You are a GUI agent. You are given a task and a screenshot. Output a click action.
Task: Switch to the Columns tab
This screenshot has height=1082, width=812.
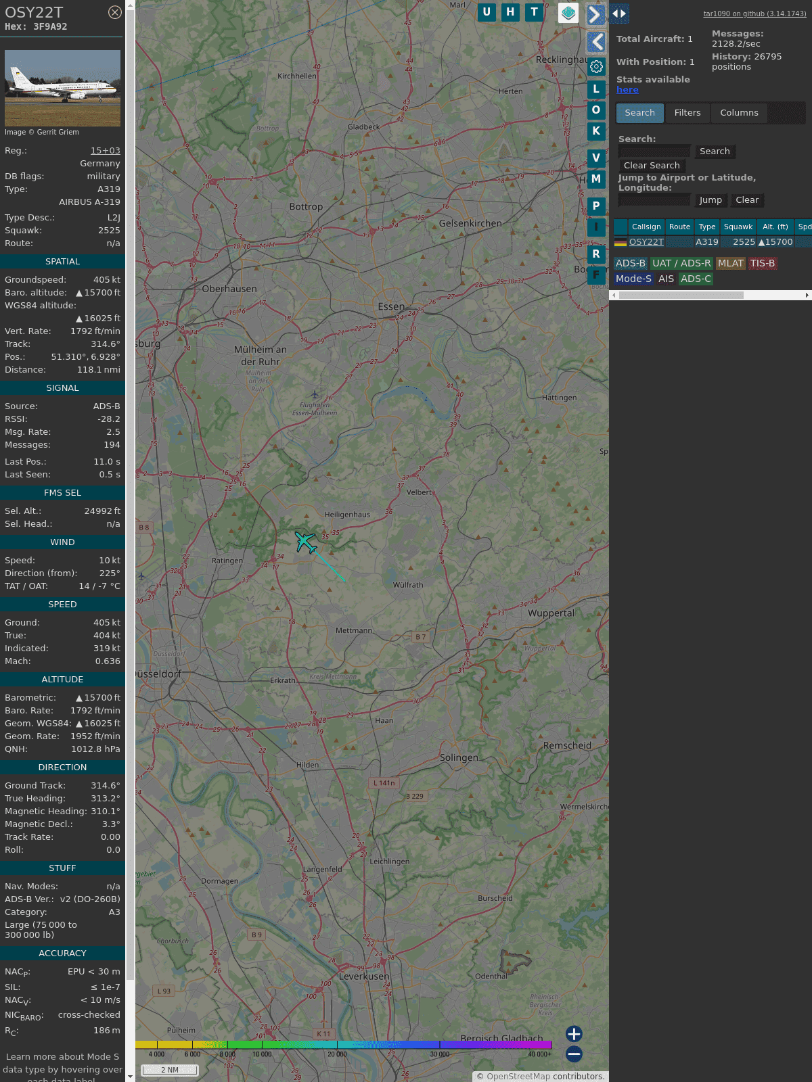click(x=739, y=113)
